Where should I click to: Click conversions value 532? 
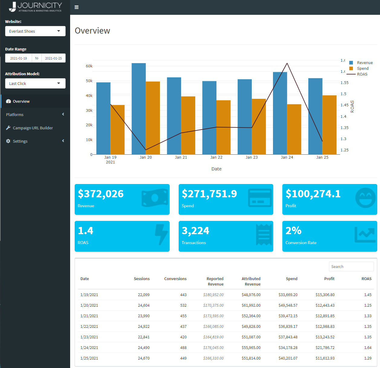[x=183, y=305]
